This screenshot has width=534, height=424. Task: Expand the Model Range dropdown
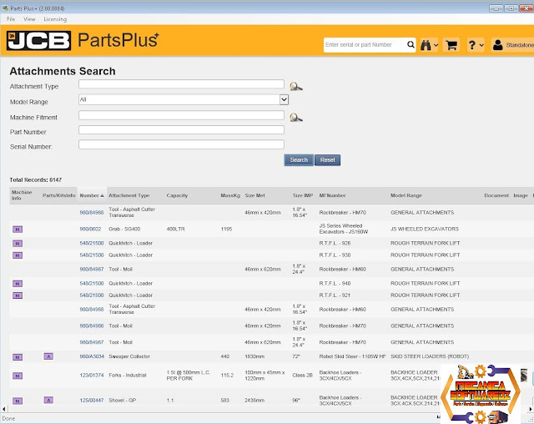click(x=284, y=99)
